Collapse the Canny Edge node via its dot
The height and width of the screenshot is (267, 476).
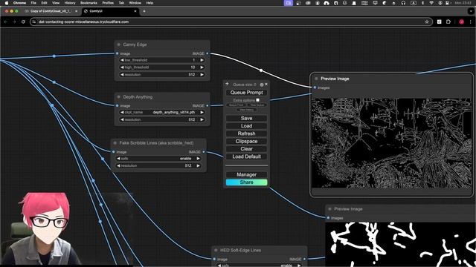click(x=119, y=44)
